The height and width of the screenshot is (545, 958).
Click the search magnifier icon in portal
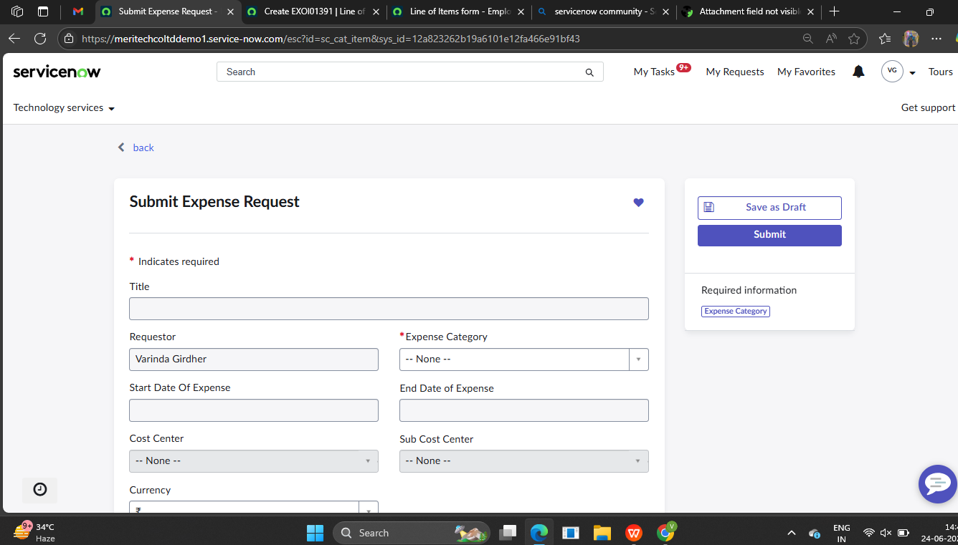[589, 72]
